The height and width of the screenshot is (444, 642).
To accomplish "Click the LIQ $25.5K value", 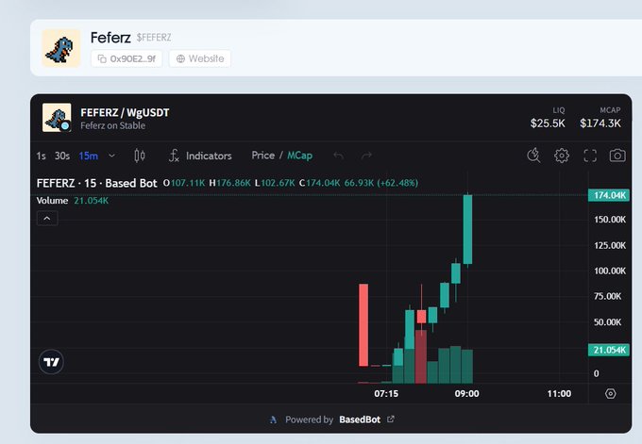I will [x=548, y=123].
